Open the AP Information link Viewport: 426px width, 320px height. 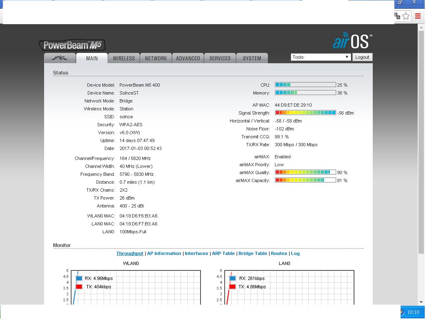click(164, 253)
